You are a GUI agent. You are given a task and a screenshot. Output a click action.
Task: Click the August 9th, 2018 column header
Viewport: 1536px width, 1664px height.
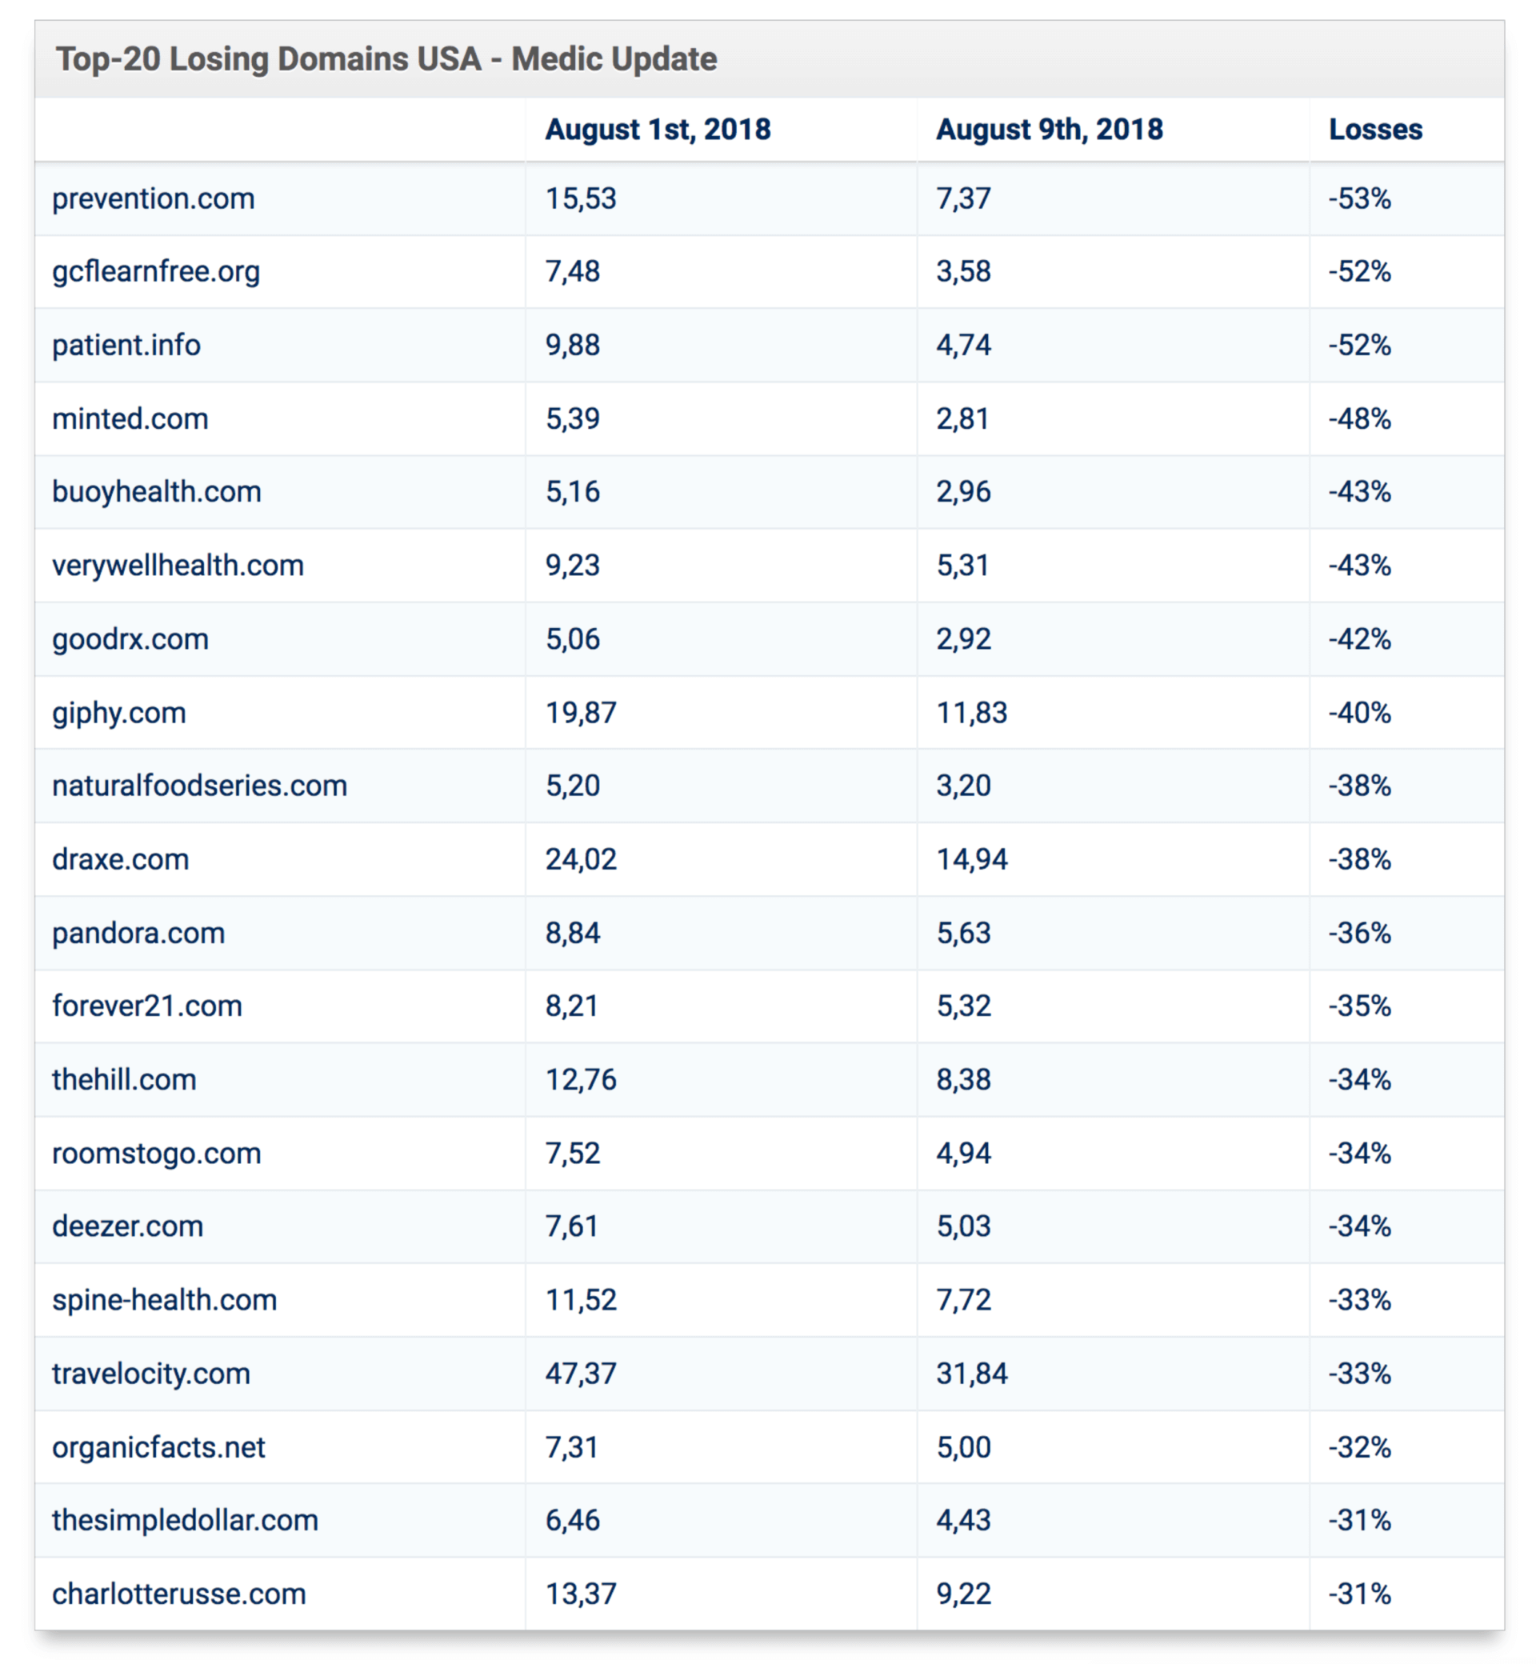tap(1049, 130)
